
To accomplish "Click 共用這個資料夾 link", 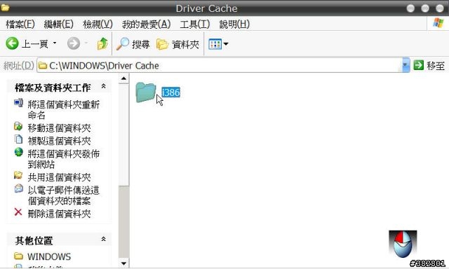I will pyautogui.click(x=59, y=177).
